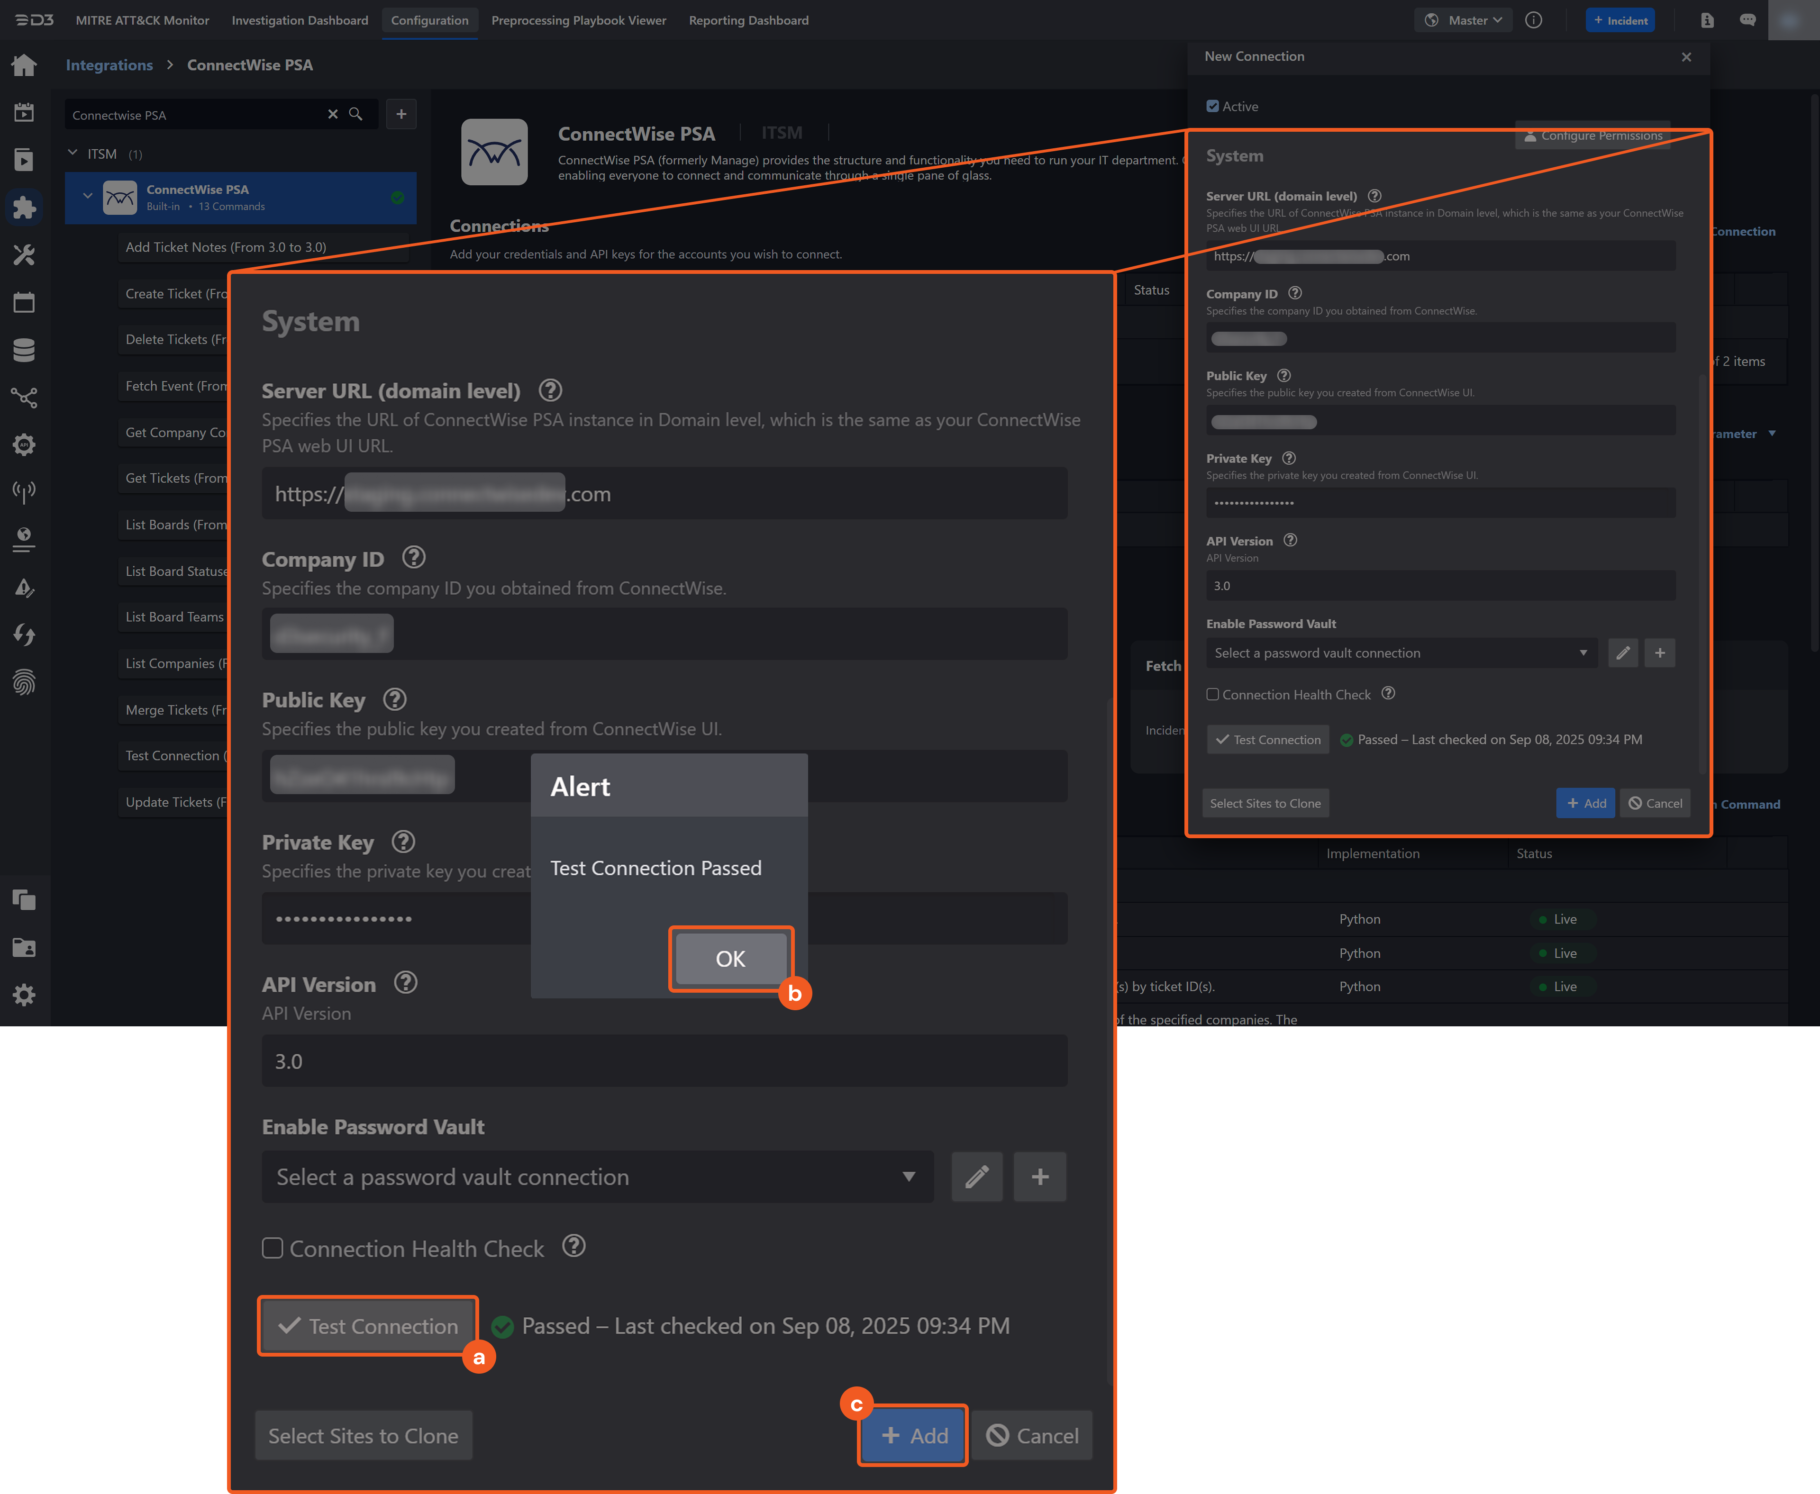Tick Connection Health Check in side panel
Screen dimensions: 1820x1494
point(1212,695)
